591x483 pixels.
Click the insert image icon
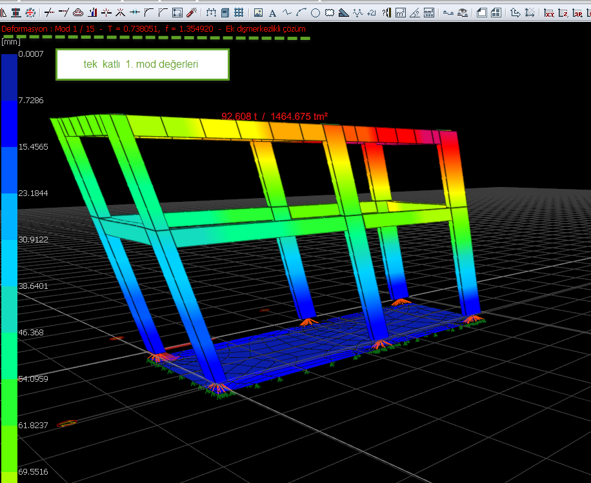pyautogui.click(x=258, y=12)
